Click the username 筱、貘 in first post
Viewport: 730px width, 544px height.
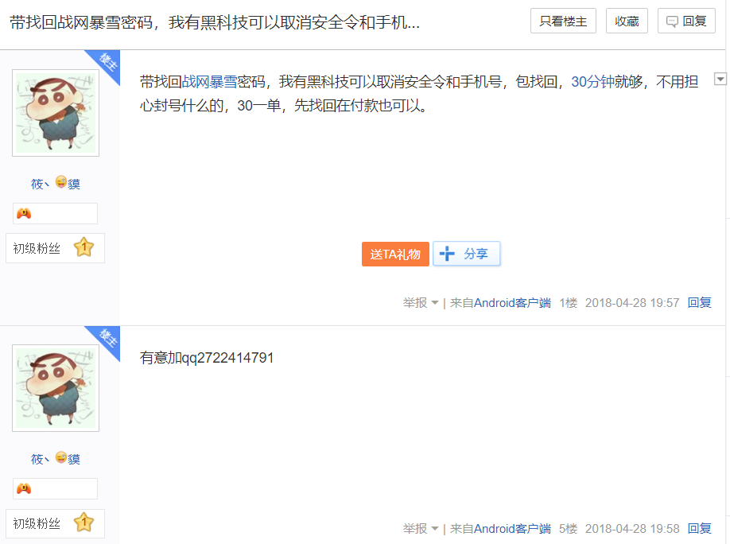56,184
